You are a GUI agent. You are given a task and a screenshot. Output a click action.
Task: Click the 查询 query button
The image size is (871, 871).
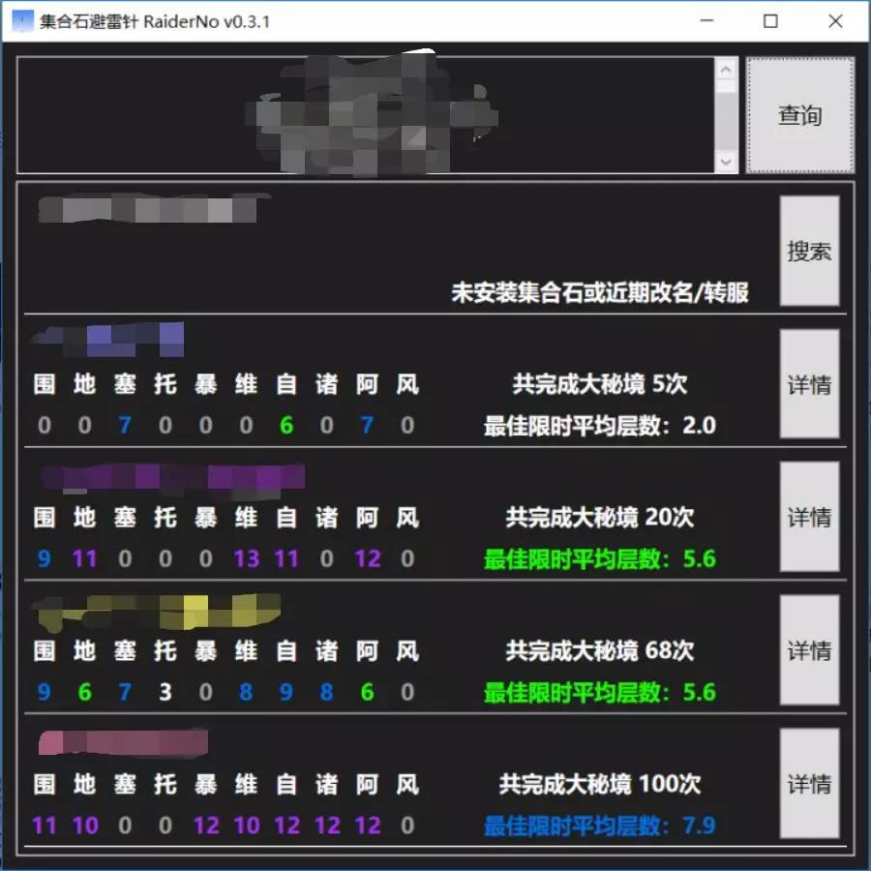[x=800, y=115]
